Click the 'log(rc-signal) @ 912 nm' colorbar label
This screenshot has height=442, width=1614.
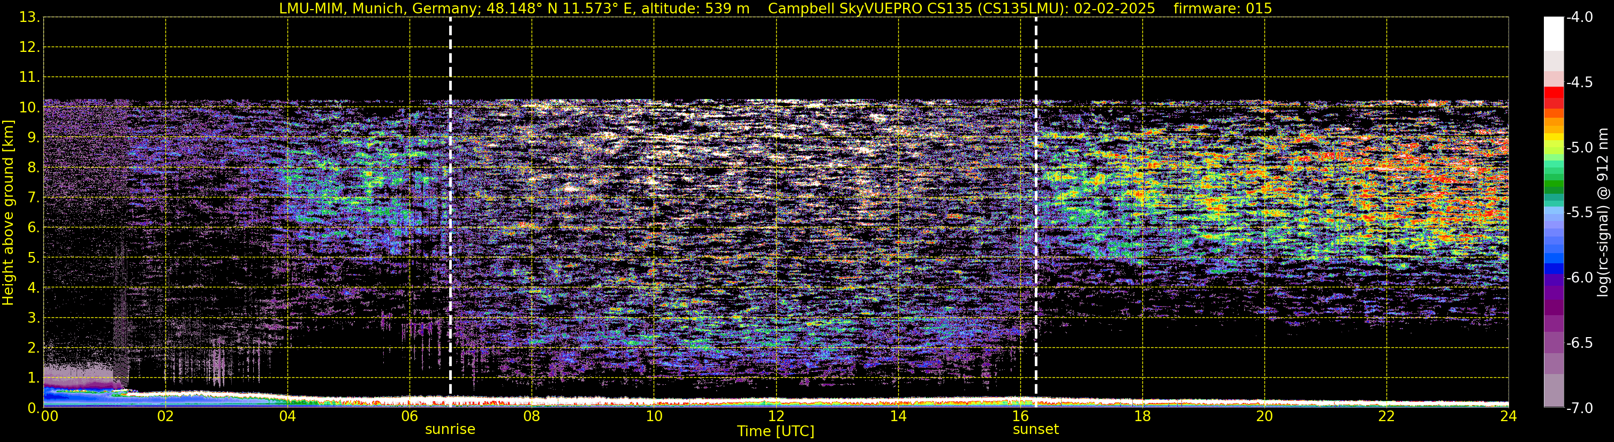(x=1603, y=212)
